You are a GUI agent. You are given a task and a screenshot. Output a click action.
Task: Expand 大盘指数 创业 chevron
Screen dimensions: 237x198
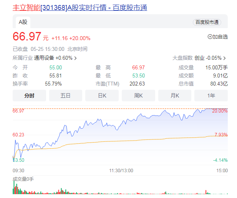tap(225, 58)
